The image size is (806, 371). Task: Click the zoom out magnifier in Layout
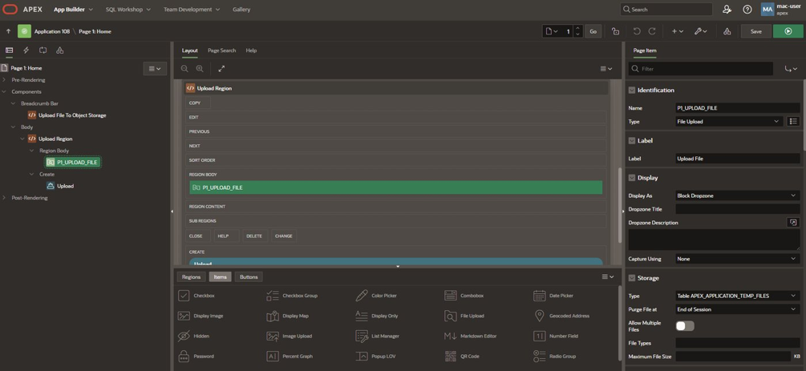pyautogui.click(x=184, y=68)
